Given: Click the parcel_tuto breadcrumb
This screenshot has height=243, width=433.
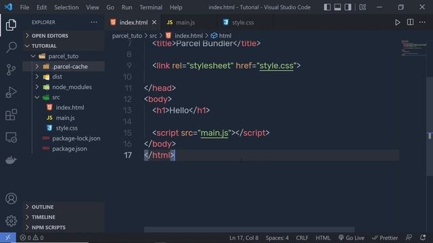Looking at the screenshot, I should [127, 36].
